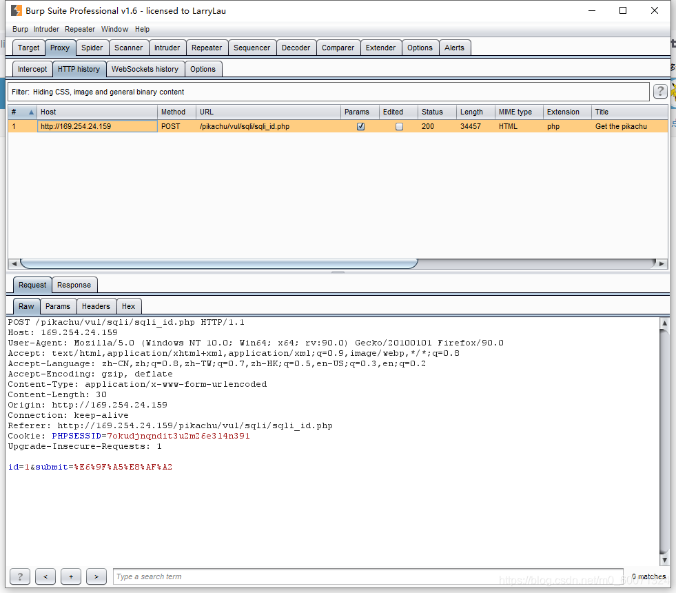Image resolution: width=676 pixels, height=593 pixels.
Task: Click the search help question mark button
Action: (20, 576)
